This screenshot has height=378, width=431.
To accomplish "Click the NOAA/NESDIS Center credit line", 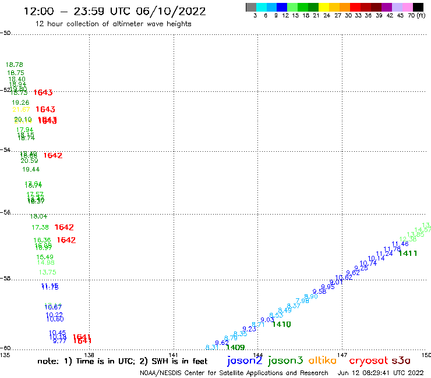I will pos(234,373).
